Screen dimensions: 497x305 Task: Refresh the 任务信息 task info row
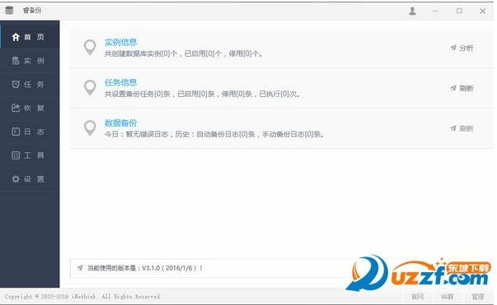point(462,88)
